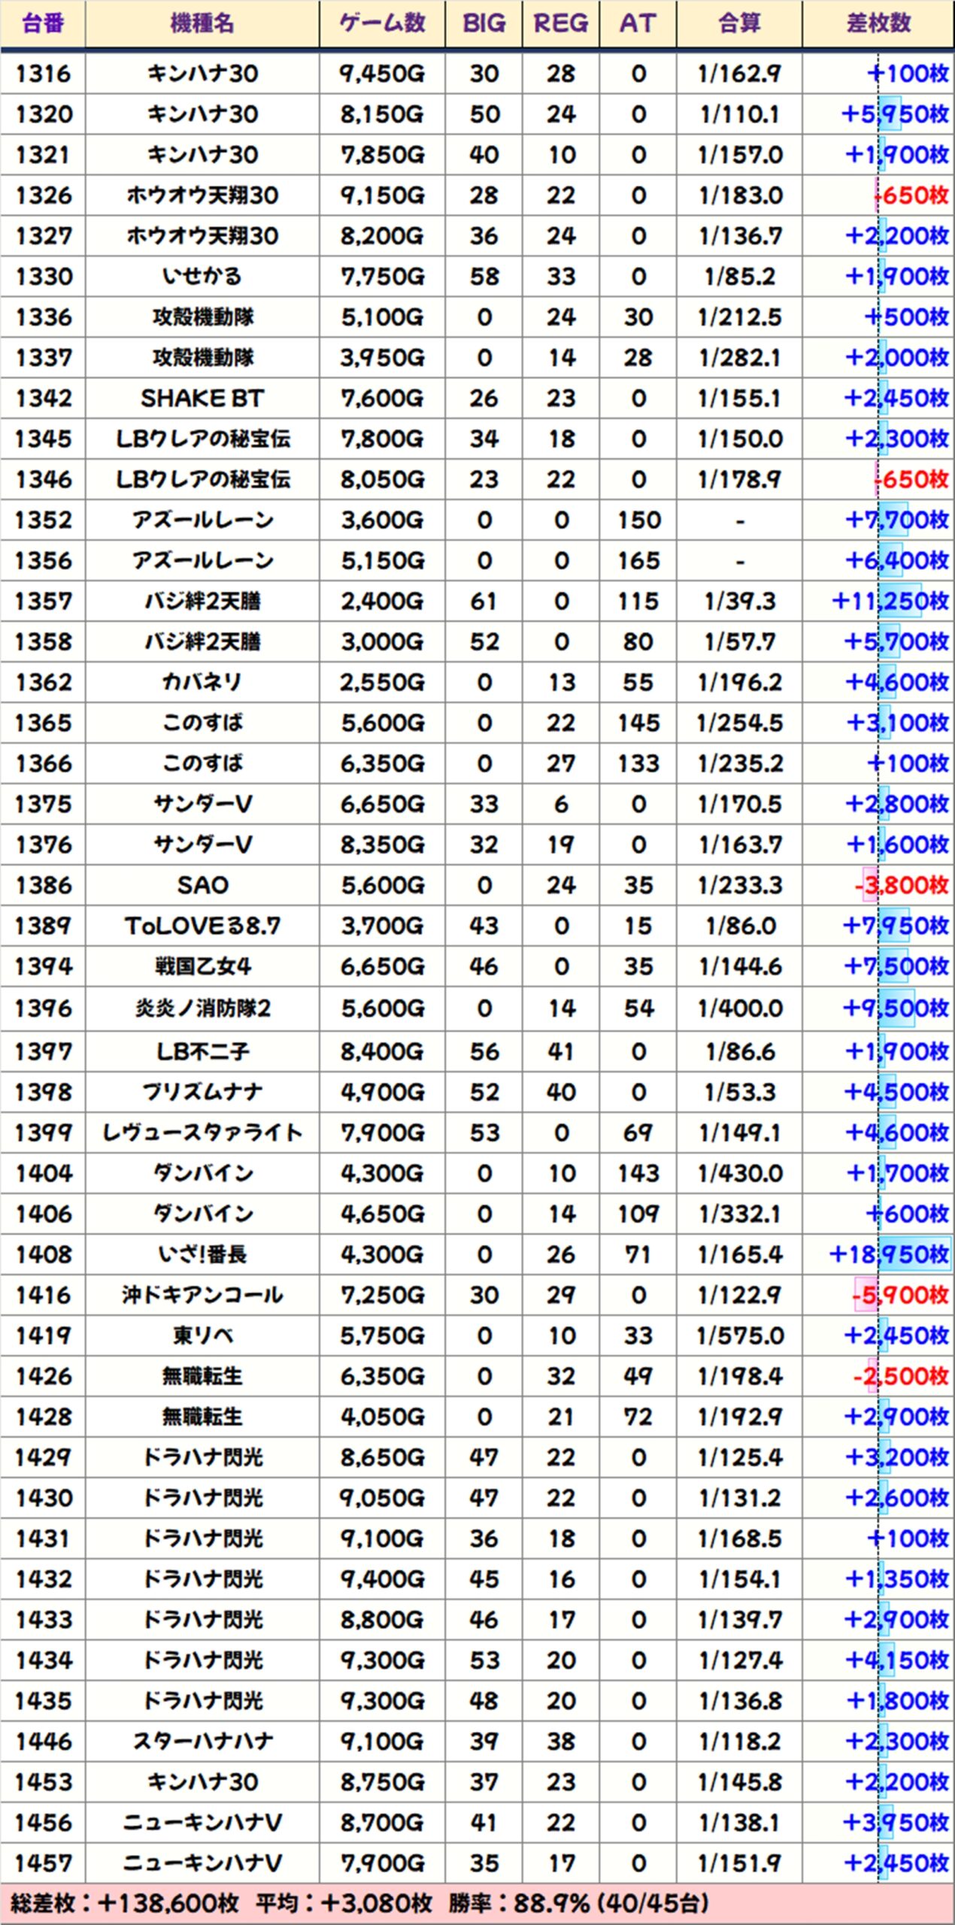This screenshot has width=955, height=1925.
Task: Select the レヴュースタァライト machine name
Action: tap(202, 1132)
